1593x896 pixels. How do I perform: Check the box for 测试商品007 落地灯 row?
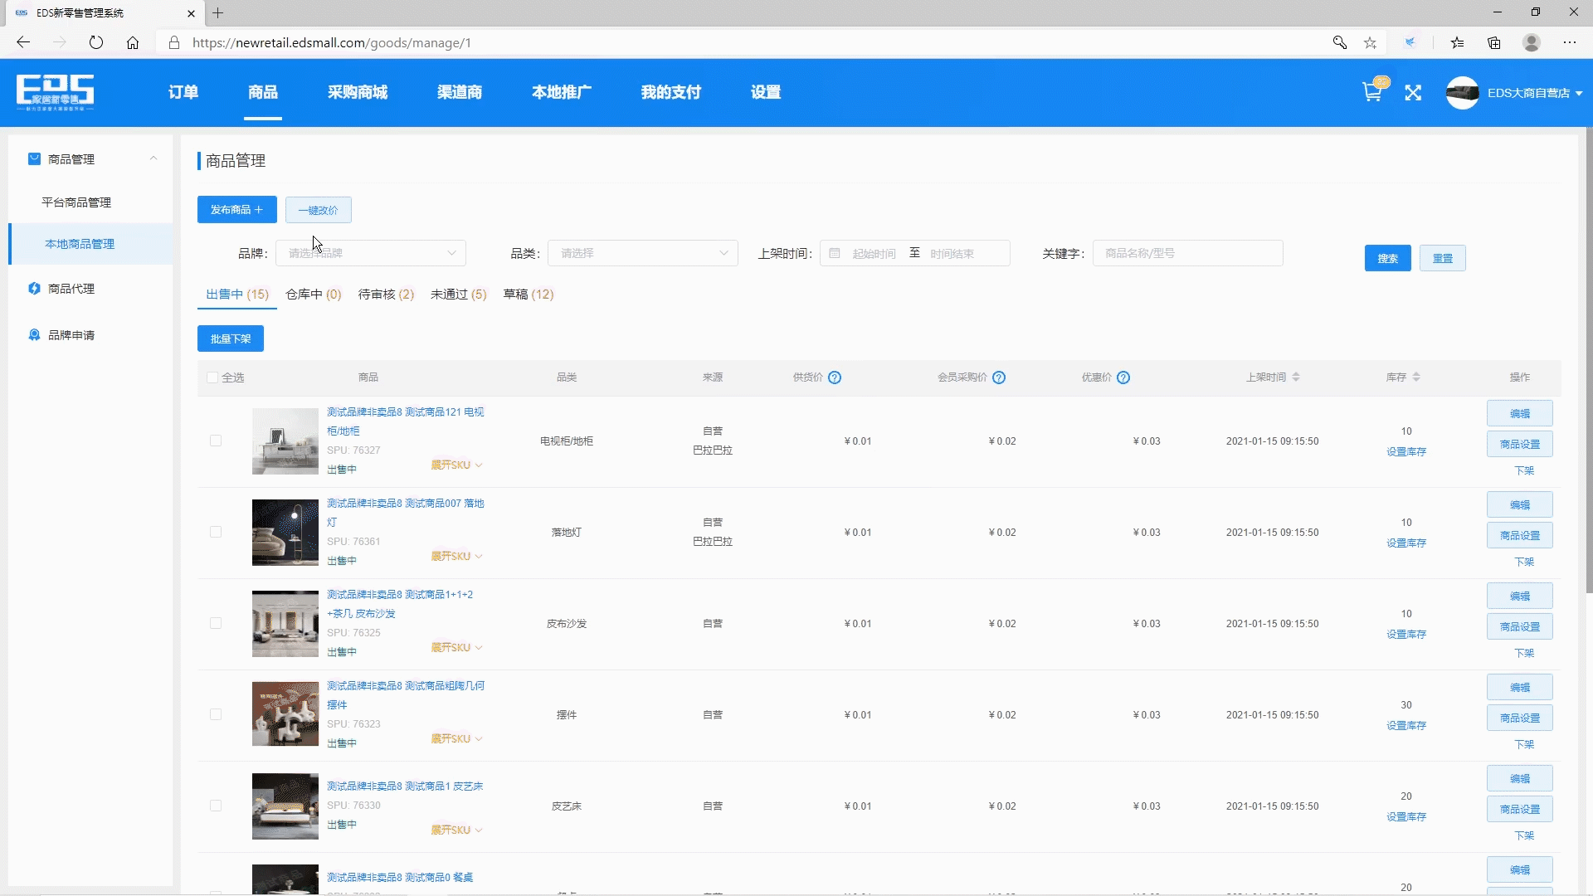pyautogui.click(x=216, y=532)
